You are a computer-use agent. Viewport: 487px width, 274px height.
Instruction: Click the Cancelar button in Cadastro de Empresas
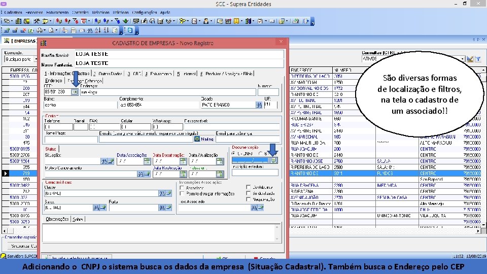pos(265,258)
